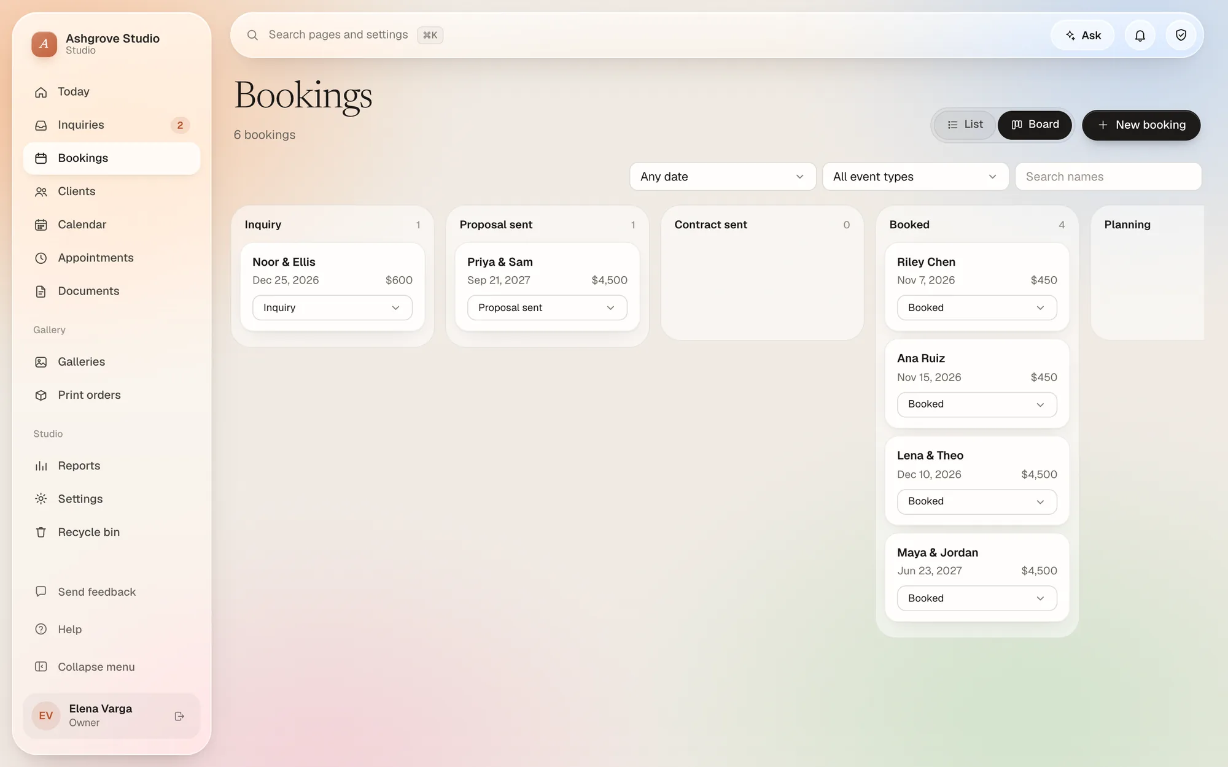Click Send feedback link
The width and height of the screenshot is (1228, 767).
112,592
